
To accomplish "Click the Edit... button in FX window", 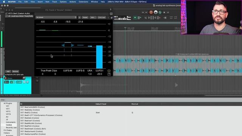I will 93,17.
